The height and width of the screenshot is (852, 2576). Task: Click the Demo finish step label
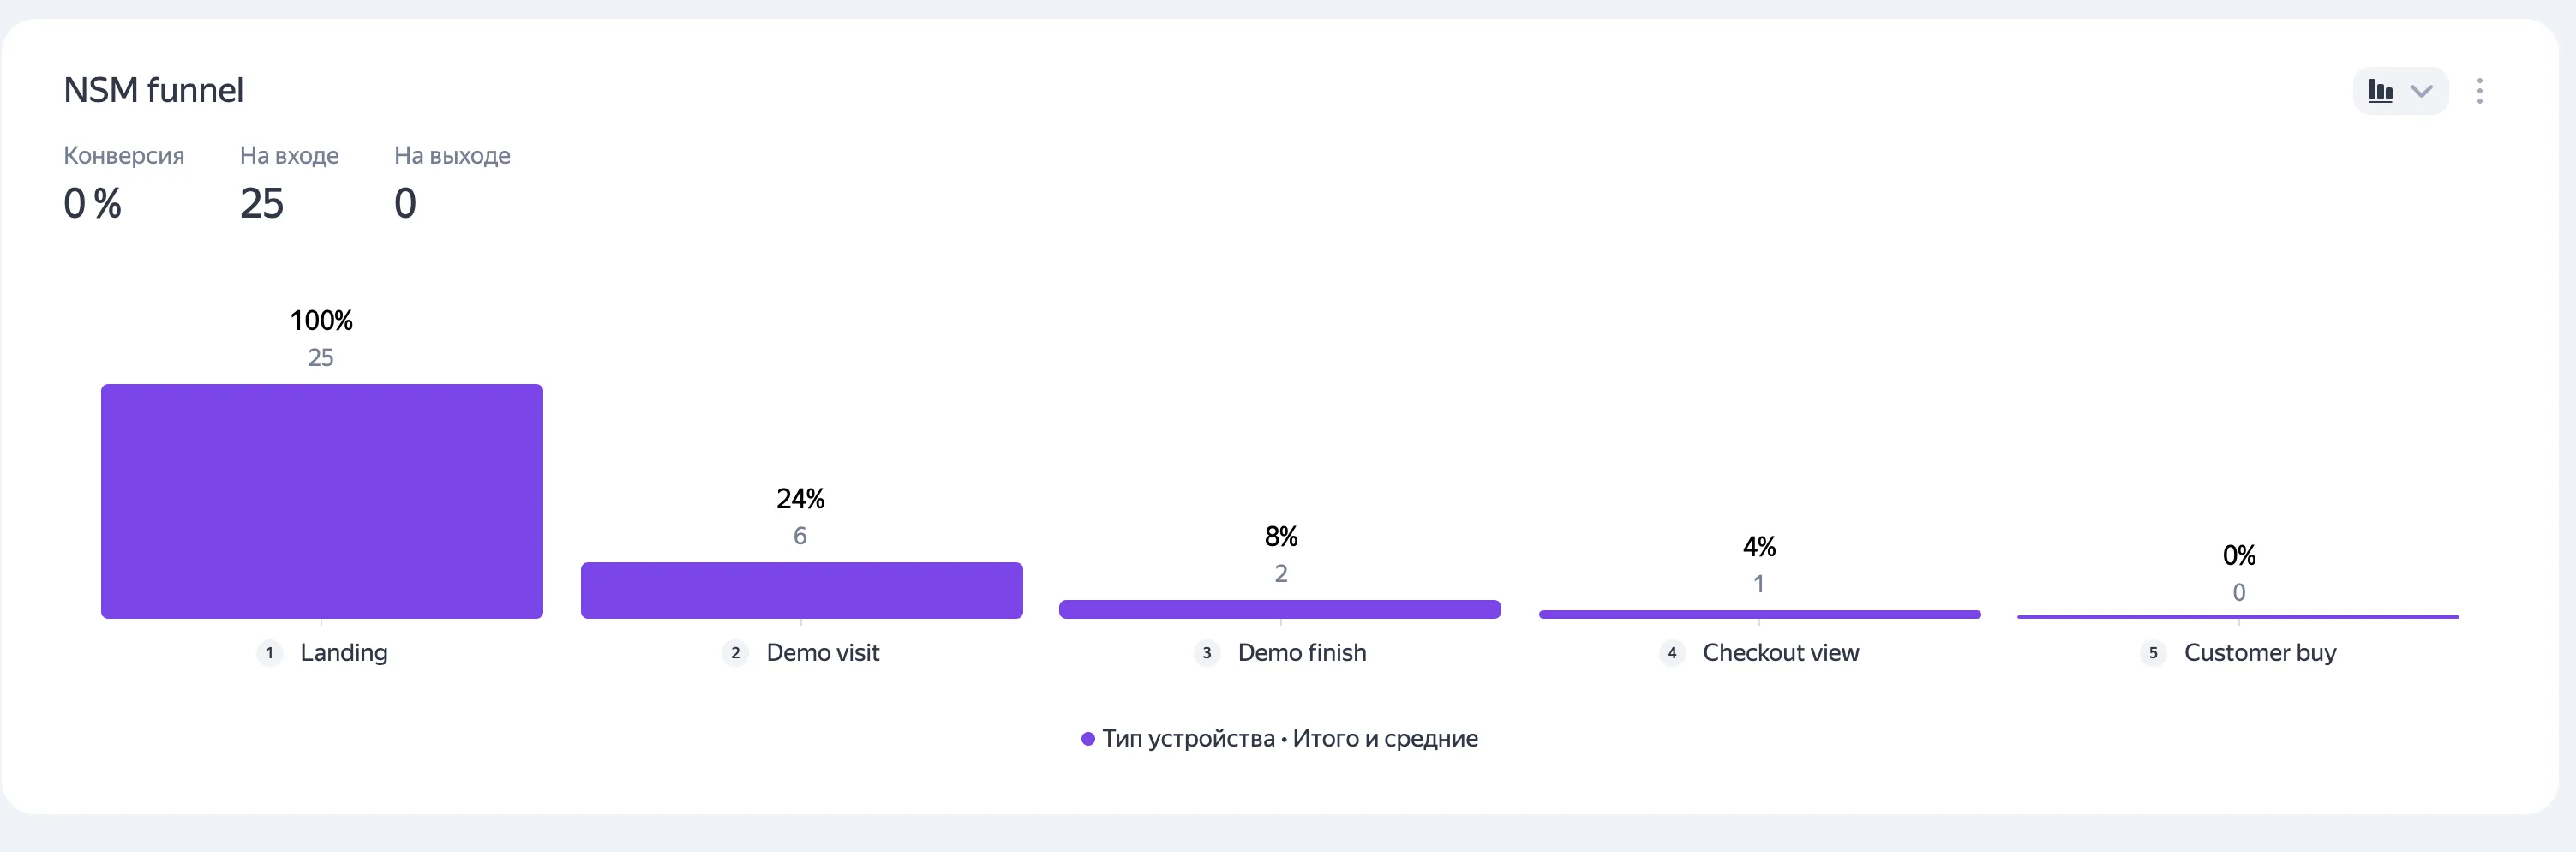(x=1302, y=653)
